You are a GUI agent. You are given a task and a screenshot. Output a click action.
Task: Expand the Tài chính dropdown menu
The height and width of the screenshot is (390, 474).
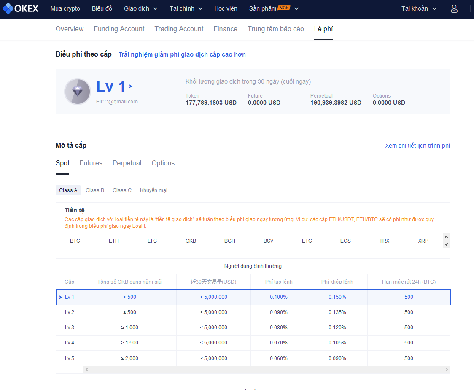[x=186, y=8]
